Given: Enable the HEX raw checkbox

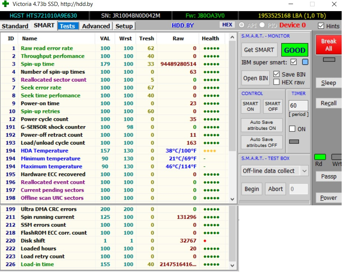Looking at the screenshot, I should 276,82.
